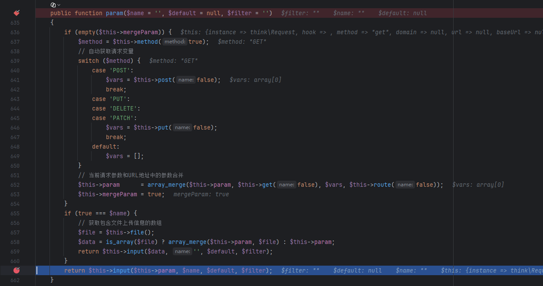
Task: Click the inline debug value 'mergeParam: true'
Action: [201, 194]
